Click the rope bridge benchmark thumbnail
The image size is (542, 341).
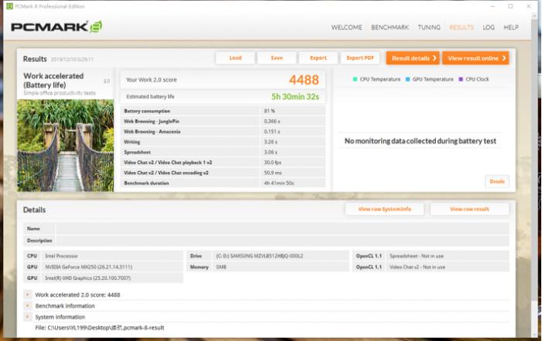66,146
